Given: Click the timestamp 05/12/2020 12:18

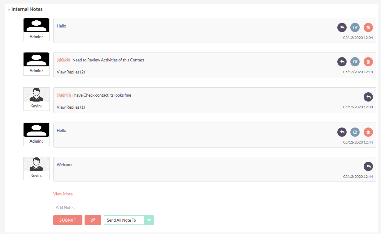Looking at the screenshot, I should (x=358, y=72).
